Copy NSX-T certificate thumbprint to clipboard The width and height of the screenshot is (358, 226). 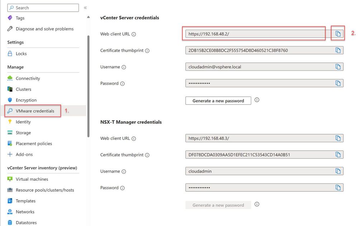point(338,155)
